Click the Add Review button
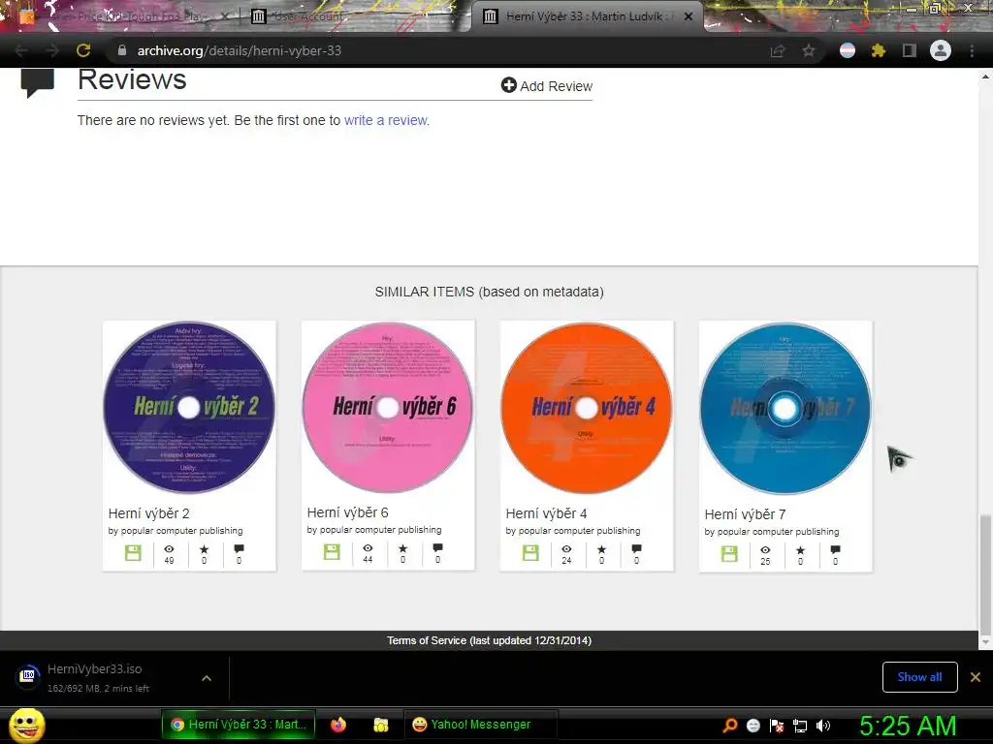The height and width of the screenshot is (744, 993). coord(547,85)
